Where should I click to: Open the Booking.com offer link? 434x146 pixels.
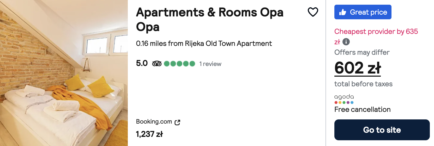tap(154, 122)
